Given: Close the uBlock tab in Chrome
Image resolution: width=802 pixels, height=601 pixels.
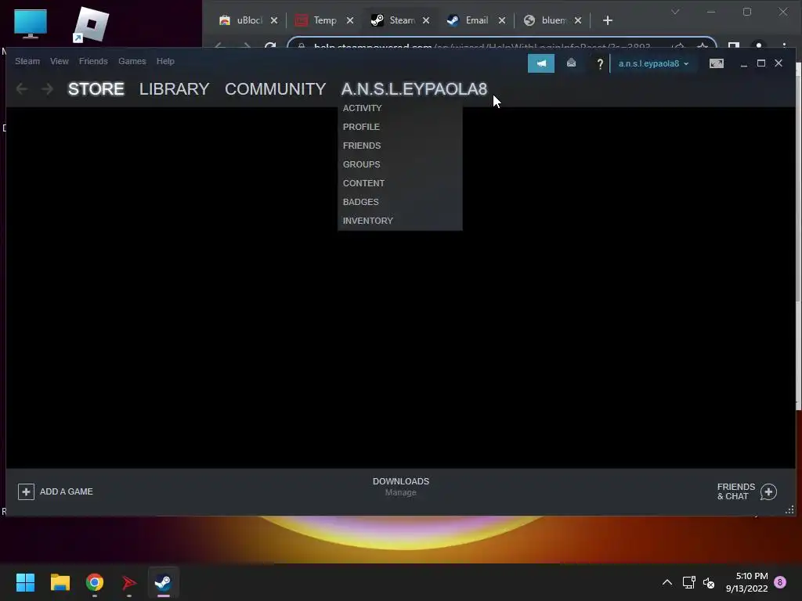Looking at the screenshot, I should click(274, 20).
